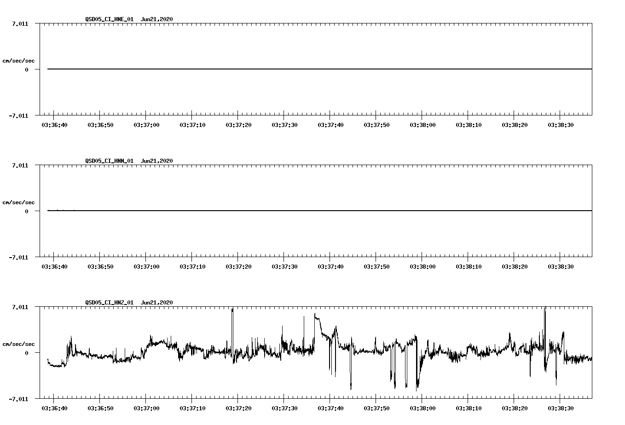Select the 03:36:40 tick label under HNN plot
The height and width of the screenshot is (425, 625).
coord(54,266)
